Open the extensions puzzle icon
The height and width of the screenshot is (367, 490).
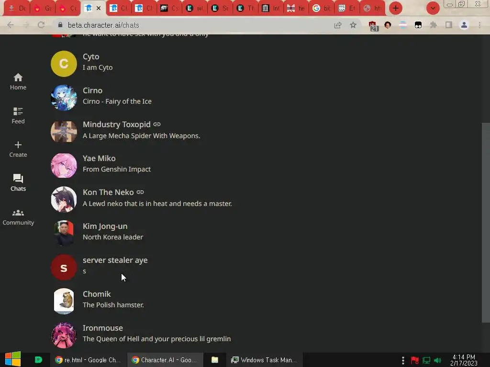point(434,25)
